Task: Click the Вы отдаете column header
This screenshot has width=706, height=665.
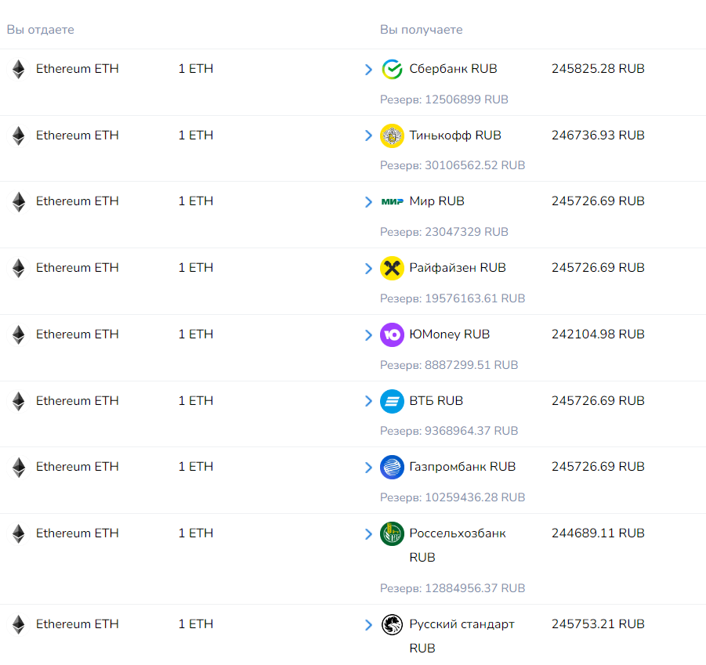Action: (x=41, y=30)
